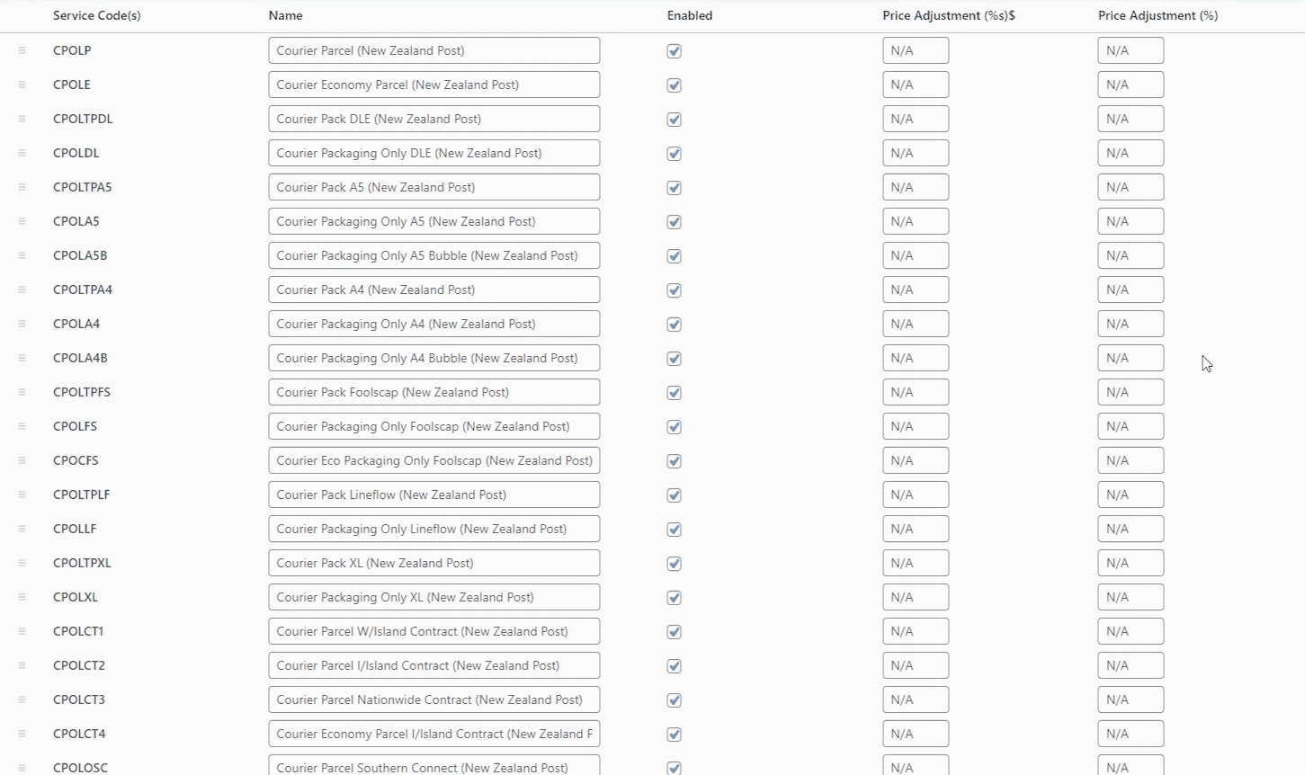This screenshot has height=775, width=1305.
Task: Select the drag handle for CPOLLF
Action: click(22, 529)
